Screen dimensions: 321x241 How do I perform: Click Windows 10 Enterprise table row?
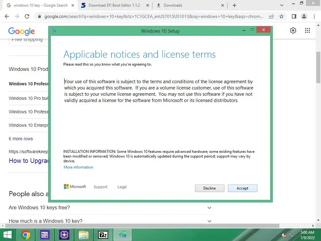coord(29,125)
